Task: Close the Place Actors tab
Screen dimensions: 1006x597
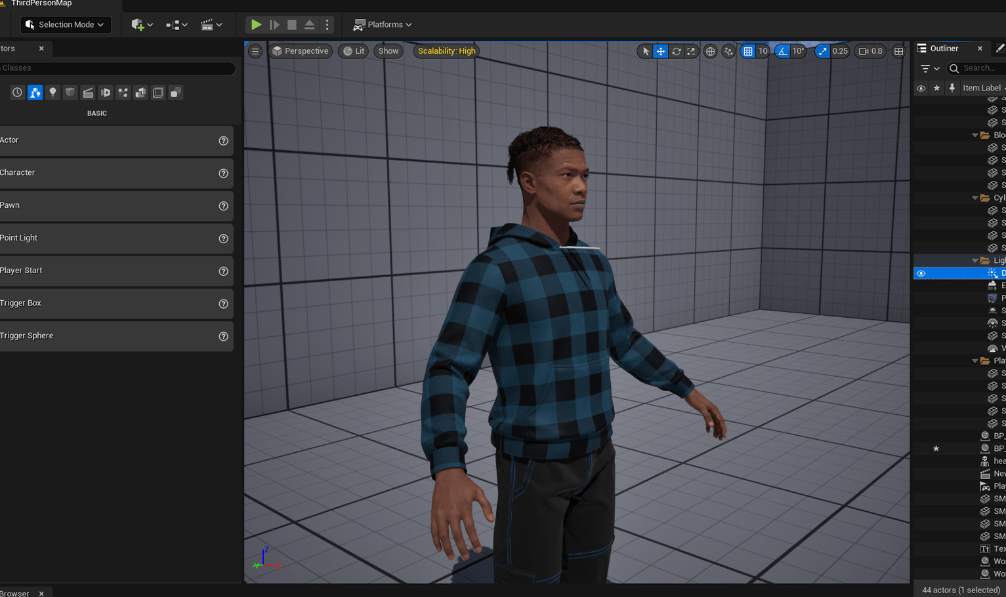Action: tap(41, 48)
